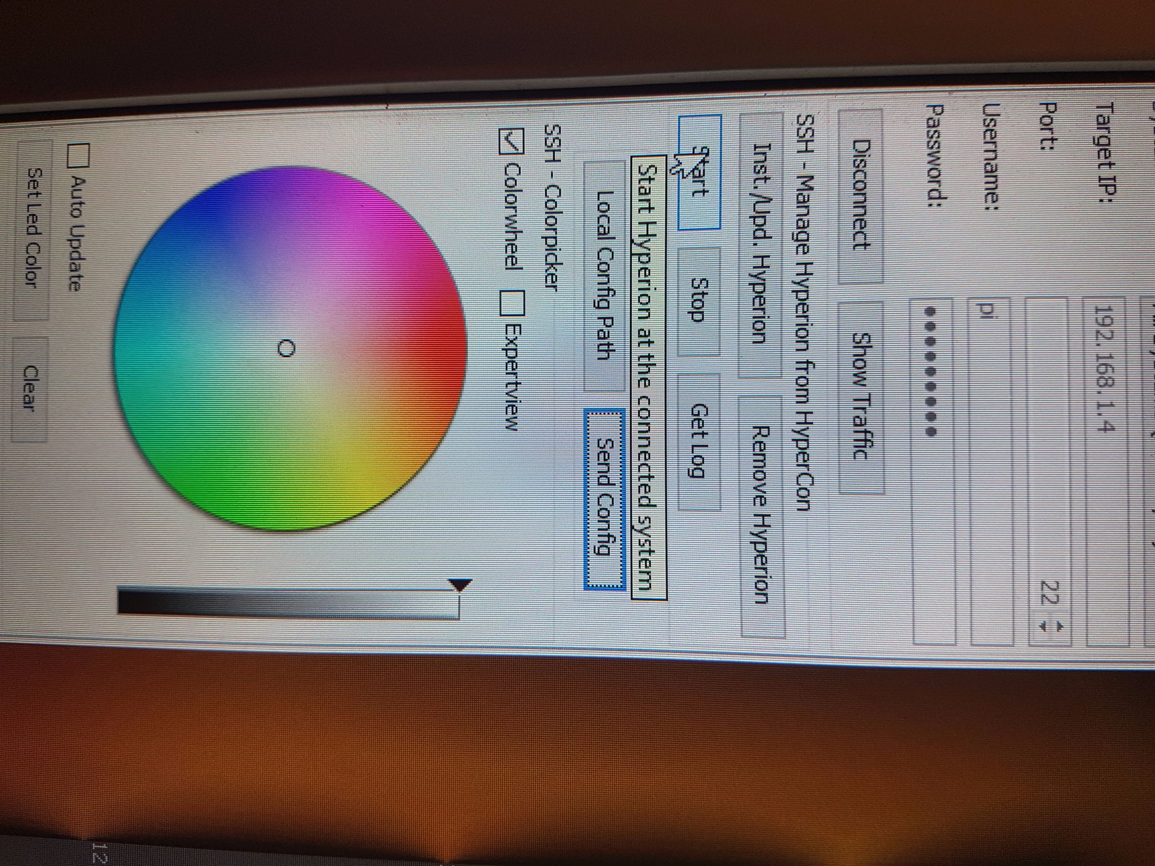The image size is (1155, 866).
Task: Retrieve the log via Get Log
Action: (699, 442)
